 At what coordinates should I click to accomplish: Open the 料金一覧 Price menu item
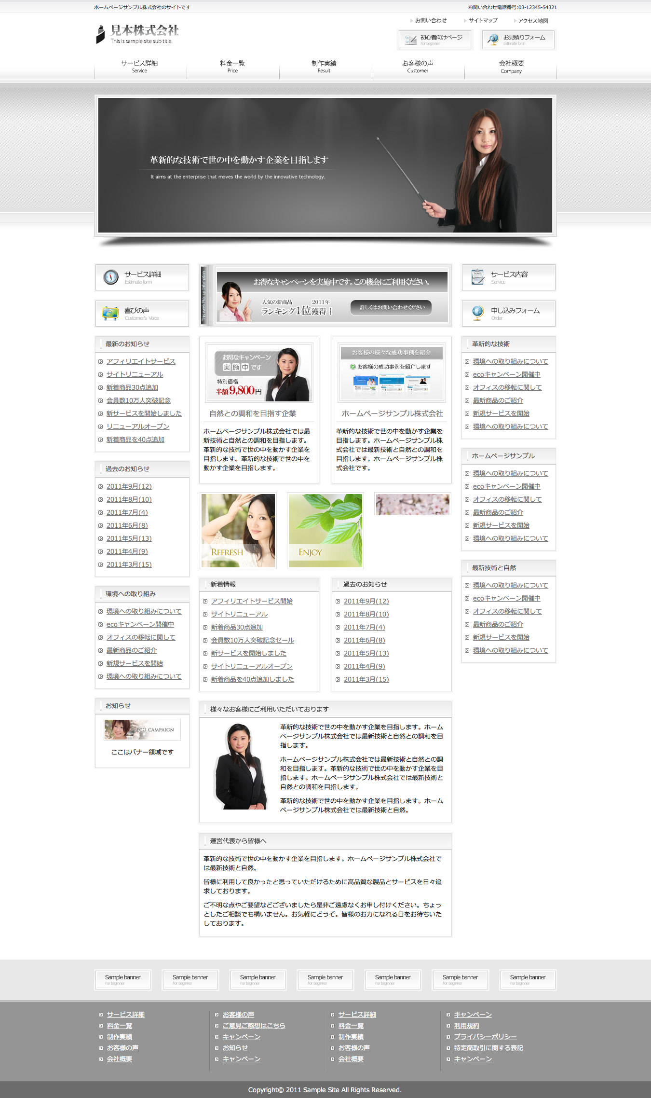(232, 67)
